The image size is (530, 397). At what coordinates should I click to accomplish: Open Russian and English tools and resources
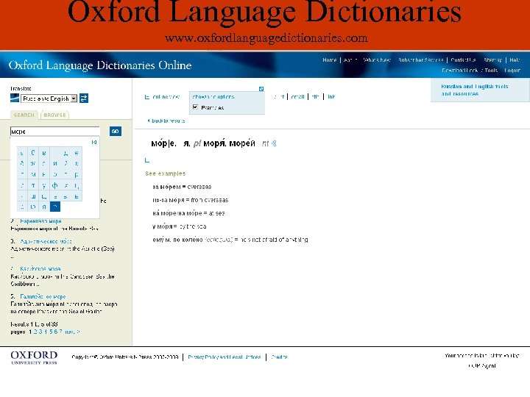point(475,90)
